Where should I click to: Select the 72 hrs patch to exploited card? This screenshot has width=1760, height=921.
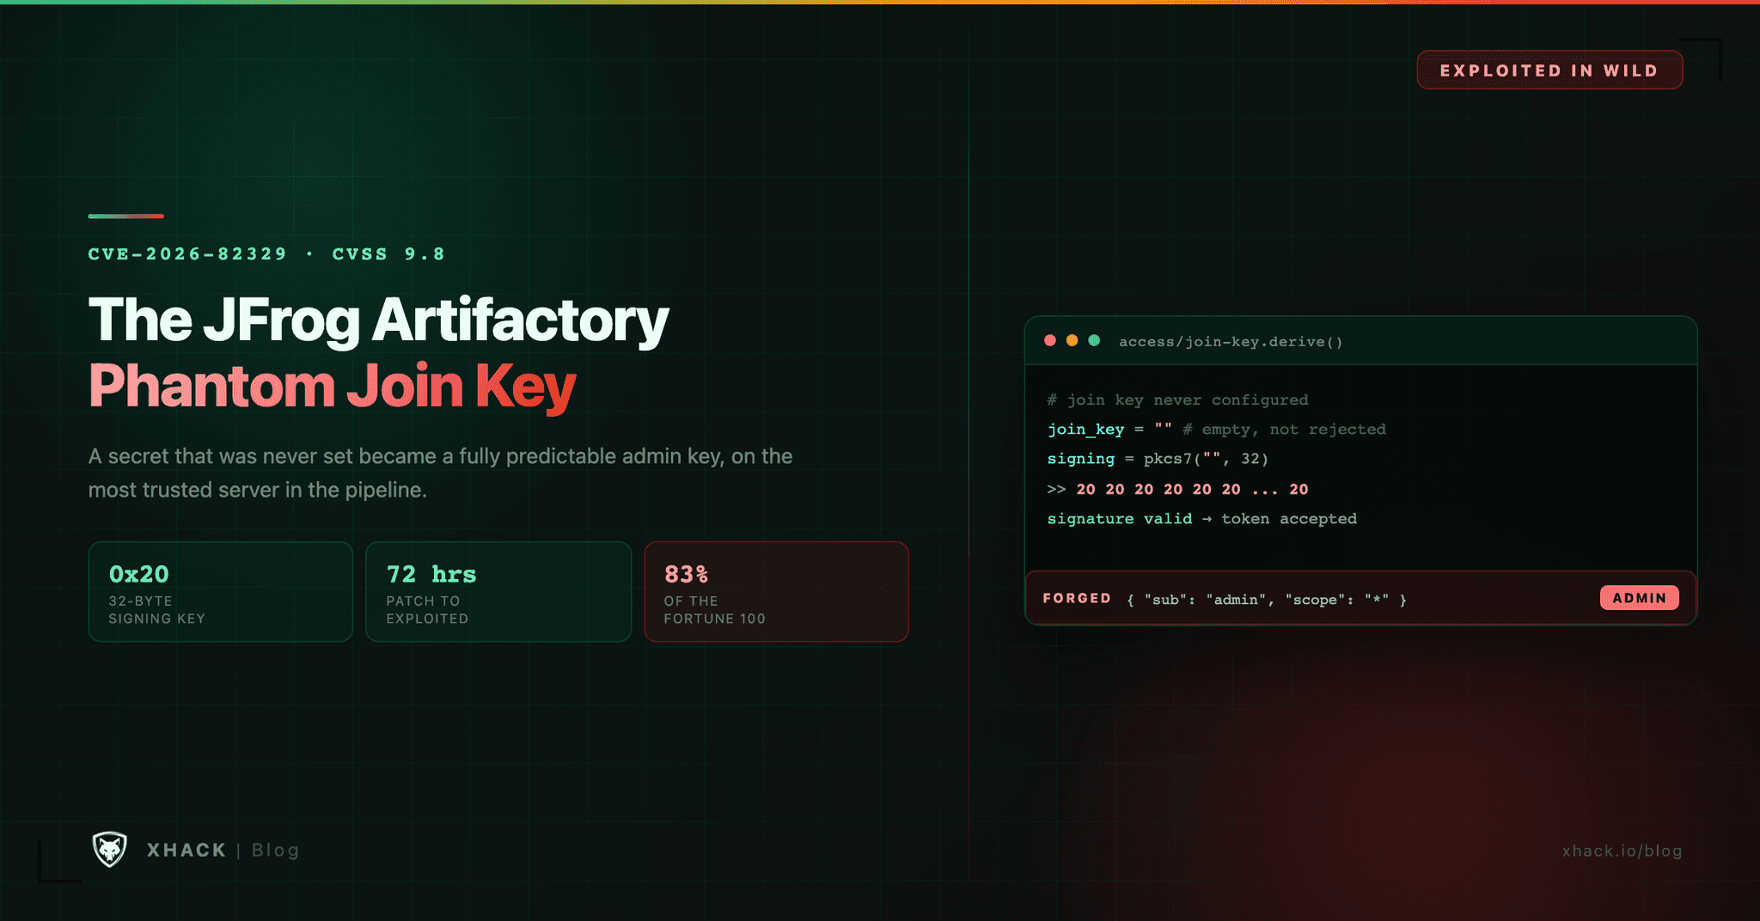498,591
